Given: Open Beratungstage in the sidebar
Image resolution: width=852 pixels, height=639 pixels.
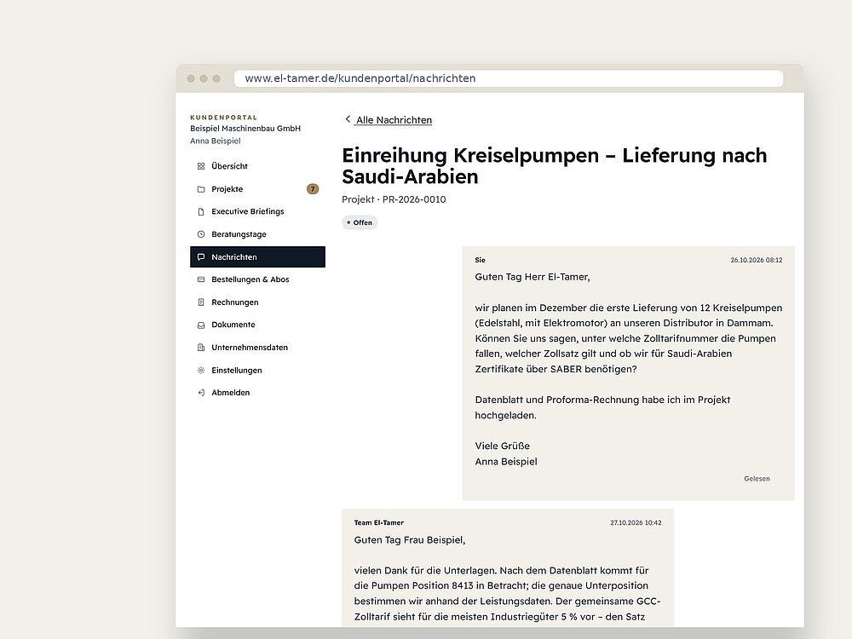Looking at the screenshot, I should (257, 234).
